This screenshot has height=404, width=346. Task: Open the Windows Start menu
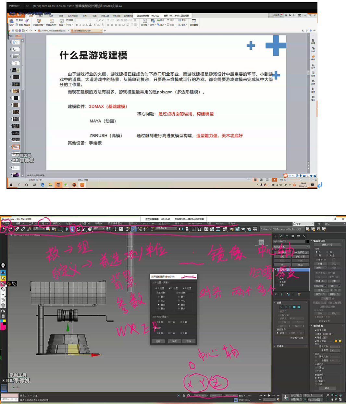point(11,185)
